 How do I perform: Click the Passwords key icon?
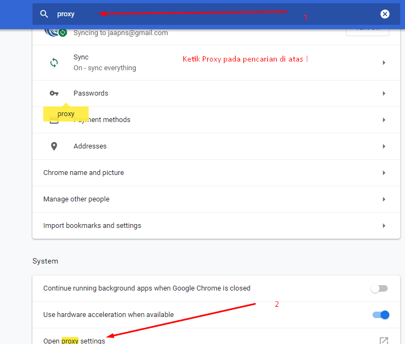click(x=54, y=93)
